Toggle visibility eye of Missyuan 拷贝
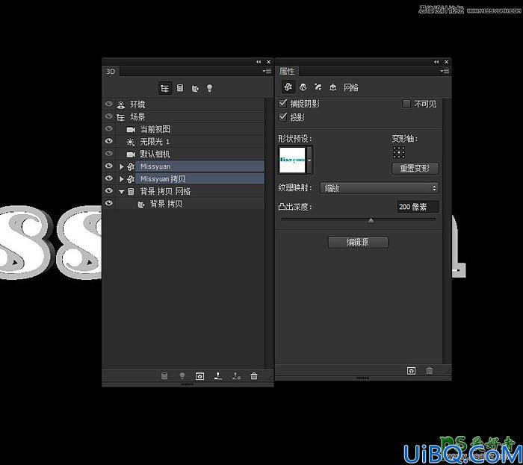The width and height of the screenshot is (523, 465). point(109,178)
